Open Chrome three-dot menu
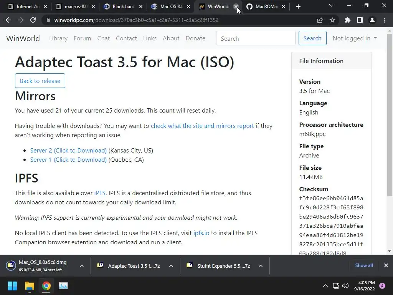 pyautogui.click(x=385, y=20)
